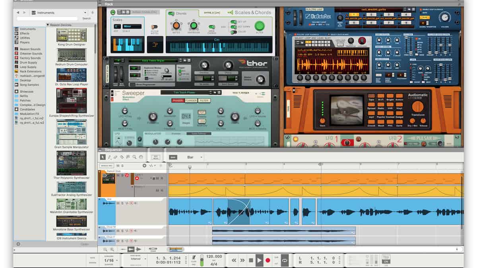Mute the Choir F track

118,241
